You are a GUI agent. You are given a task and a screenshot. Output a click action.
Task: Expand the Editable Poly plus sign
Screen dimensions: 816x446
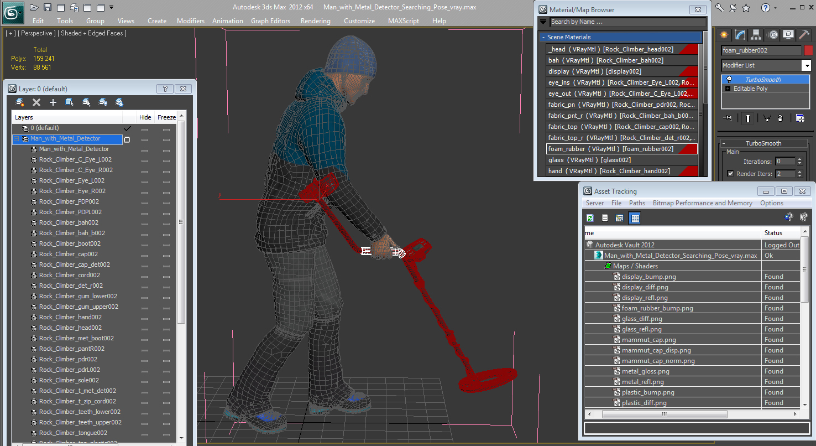pyautogui.click(x=728, y=89)
